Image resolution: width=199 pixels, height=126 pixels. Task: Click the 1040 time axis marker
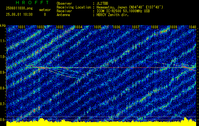coord(192,27)
